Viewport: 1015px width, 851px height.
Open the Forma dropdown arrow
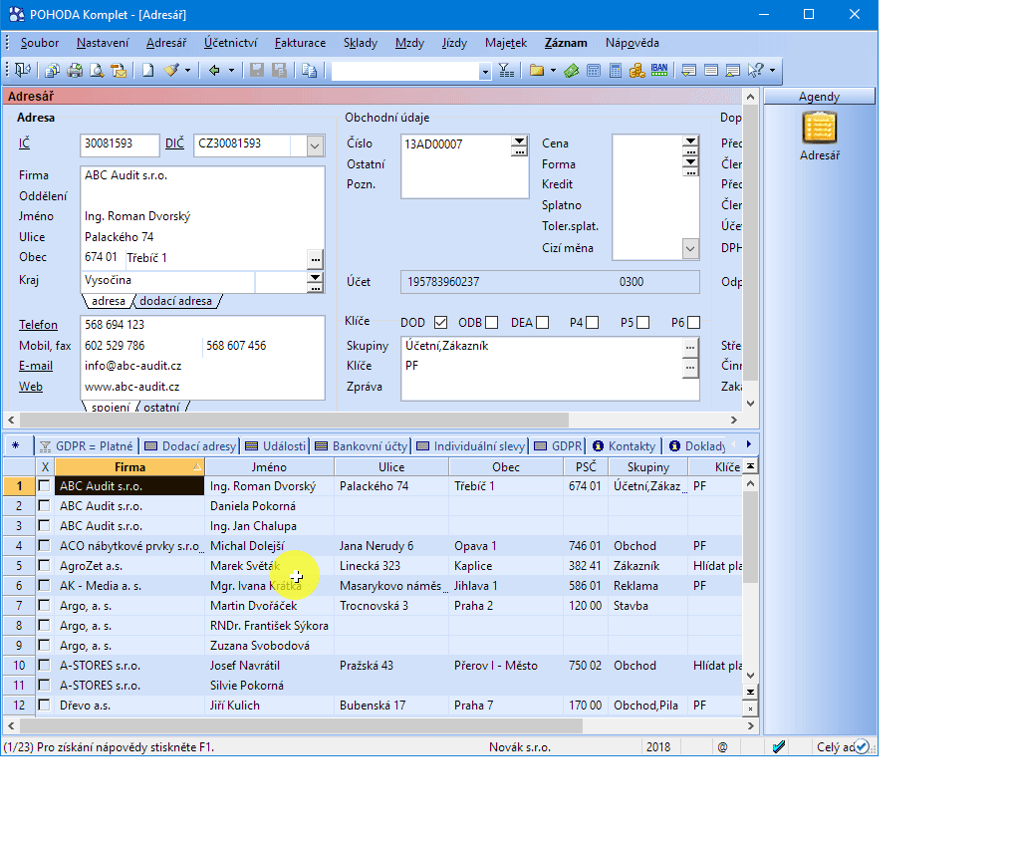click(690, 161)
